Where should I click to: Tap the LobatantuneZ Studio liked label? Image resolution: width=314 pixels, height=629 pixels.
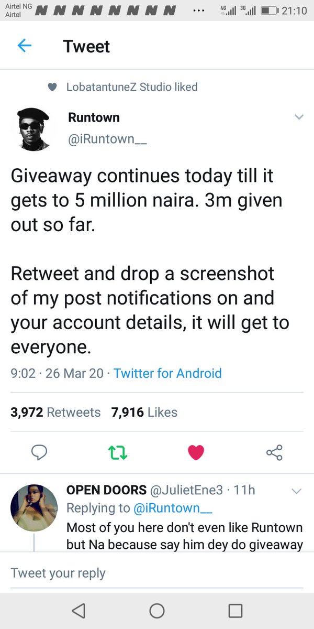(x=132, y=87)
